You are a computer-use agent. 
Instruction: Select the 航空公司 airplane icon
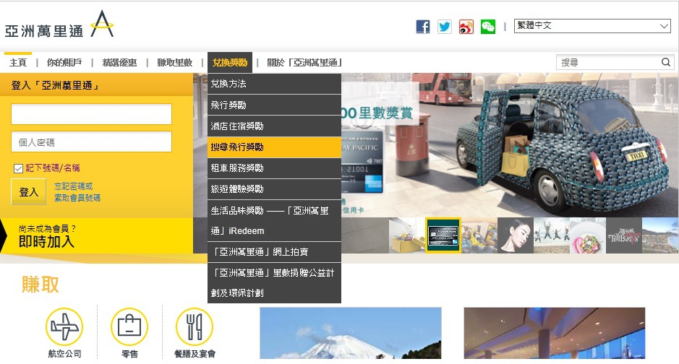pos(64,327)
